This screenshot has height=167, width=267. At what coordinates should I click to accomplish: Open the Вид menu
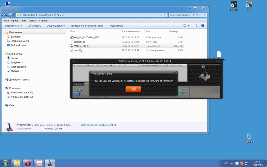pyautogui.click(x=24, y=20)
